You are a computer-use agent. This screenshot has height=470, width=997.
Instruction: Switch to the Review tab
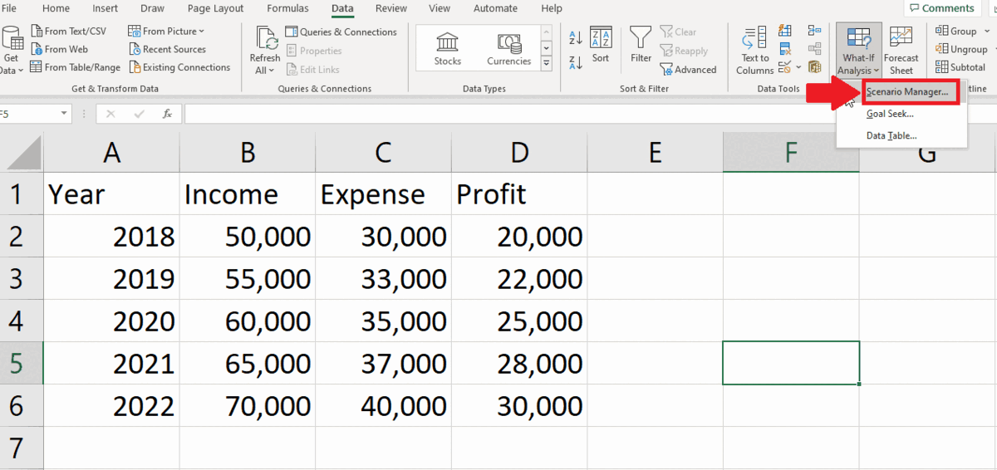pyautogui.click(x=391, y=8)
